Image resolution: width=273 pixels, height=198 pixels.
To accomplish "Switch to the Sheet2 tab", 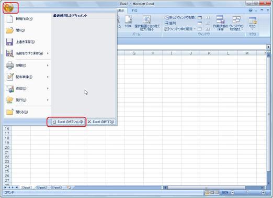I will pos(42,188).
